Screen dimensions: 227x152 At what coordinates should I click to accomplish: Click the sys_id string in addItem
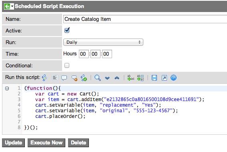click(x=151, y=99)
